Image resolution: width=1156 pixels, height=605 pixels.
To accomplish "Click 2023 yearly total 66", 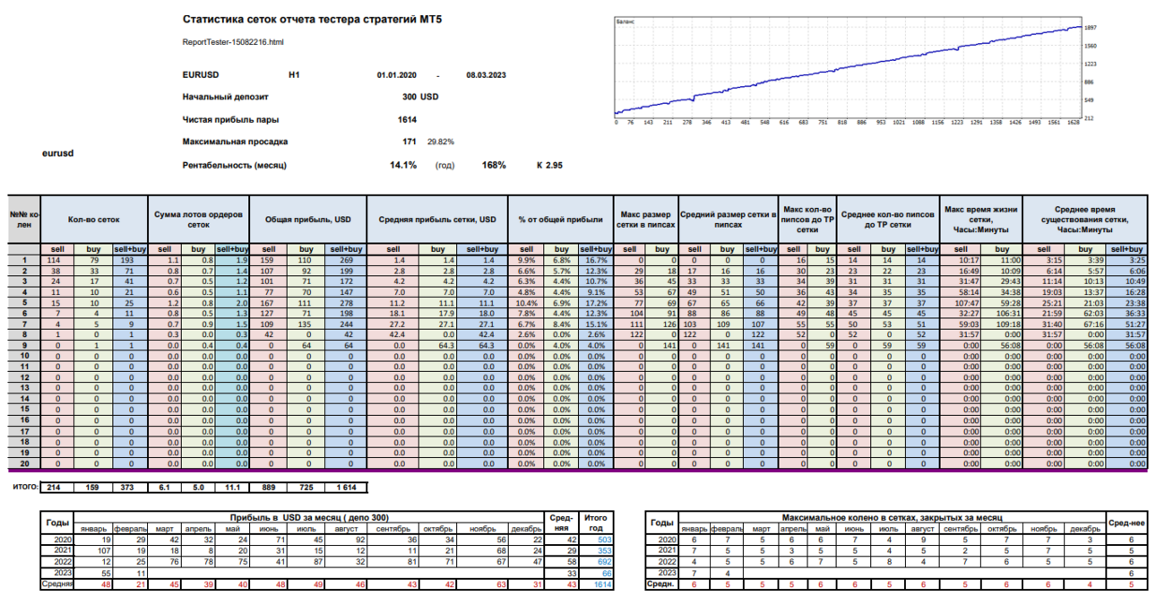I will [x=595, y=573].
